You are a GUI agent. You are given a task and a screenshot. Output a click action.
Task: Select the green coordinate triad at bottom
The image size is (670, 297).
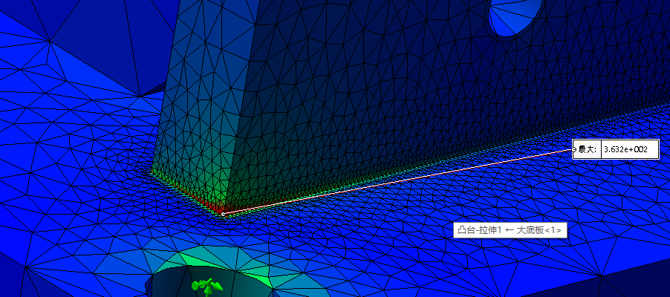206,287
